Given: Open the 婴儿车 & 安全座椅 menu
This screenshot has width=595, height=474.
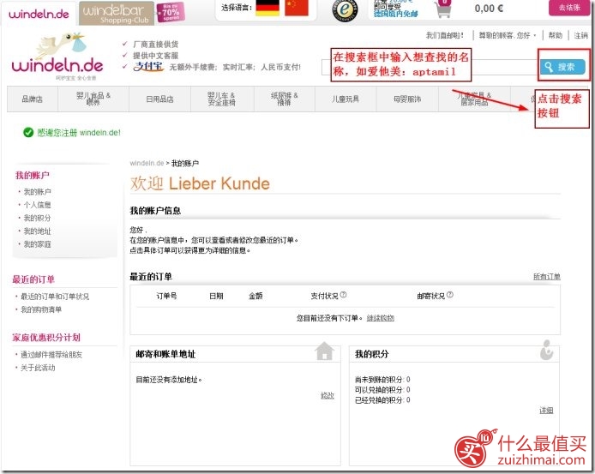Looking at the screenshot, I should [x=222, y=99].
